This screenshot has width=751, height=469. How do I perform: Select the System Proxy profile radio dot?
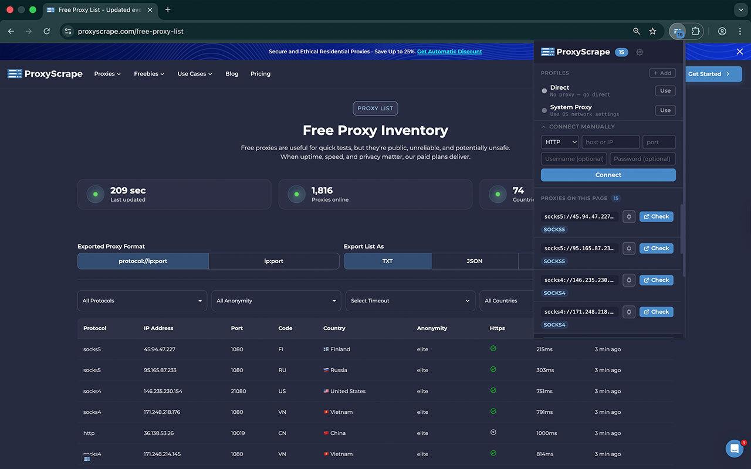[544, 110]
